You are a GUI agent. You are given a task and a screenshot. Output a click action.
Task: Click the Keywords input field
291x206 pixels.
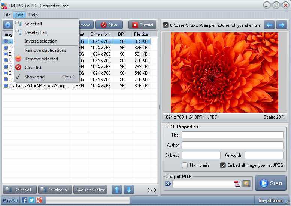(x=264, y=155)
